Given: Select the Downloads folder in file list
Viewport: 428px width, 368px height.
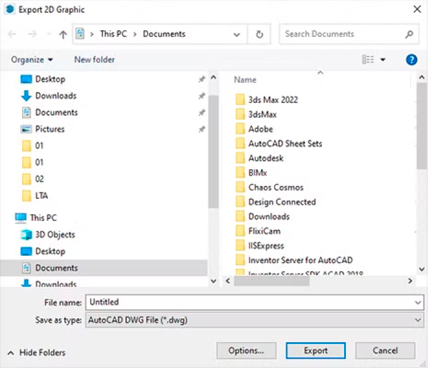Looking at the screenshot, I should pyautogui.click(x=262, y=217).
